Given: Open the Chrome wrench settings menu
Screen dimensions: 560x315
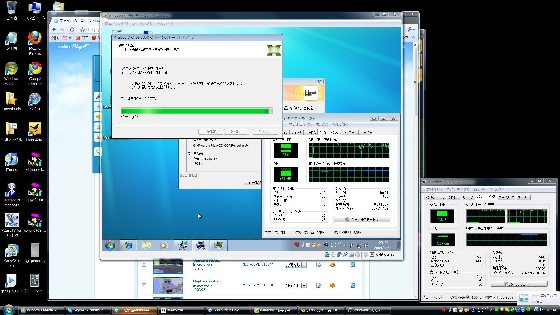Looking at the screenshot, I should (411, 29).
